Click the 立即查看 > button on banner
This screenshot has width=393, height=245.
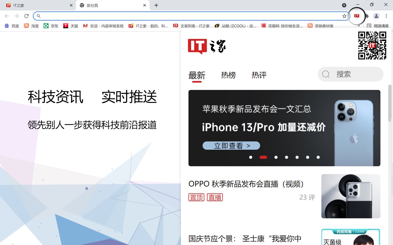pyautogui.click(x=231, y=146)
